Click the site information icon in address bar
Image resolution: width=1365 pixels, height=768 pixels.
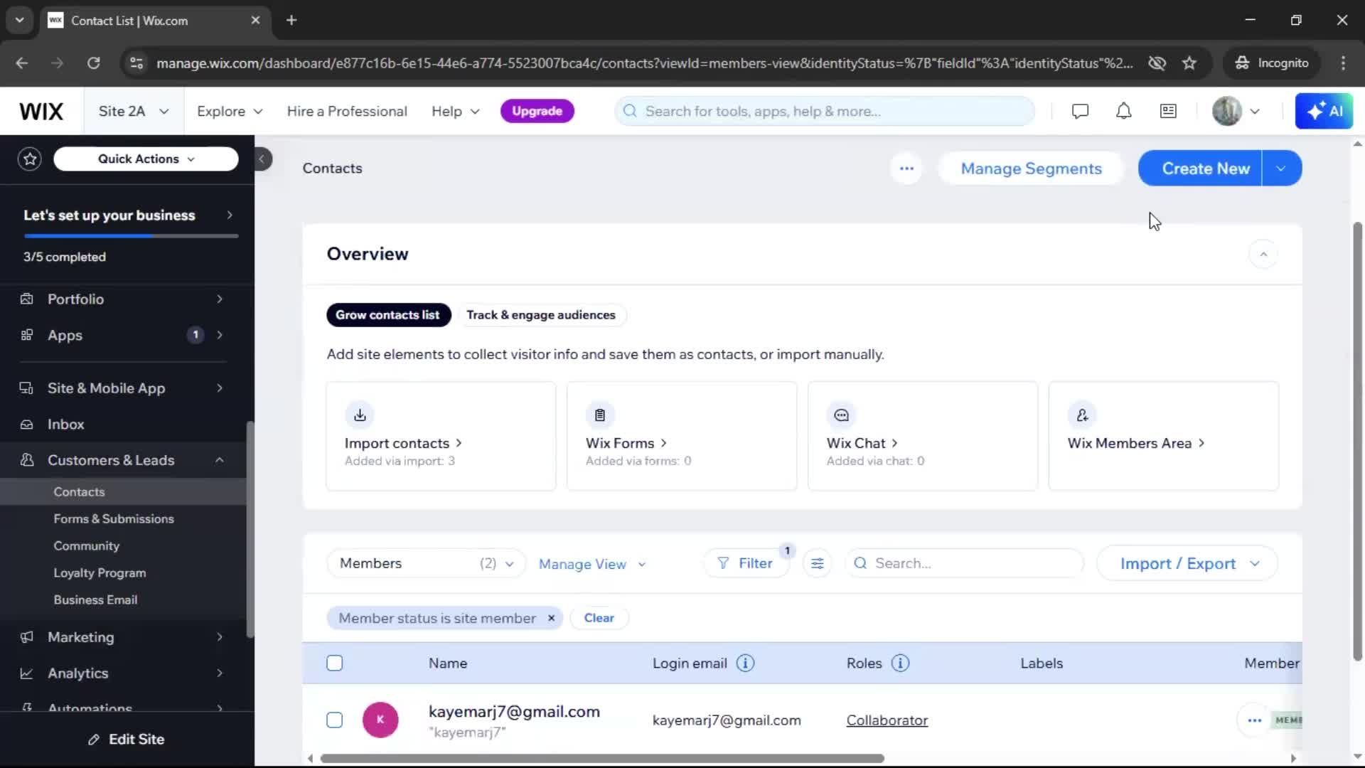pyautogui.click(x=136, y=63)
